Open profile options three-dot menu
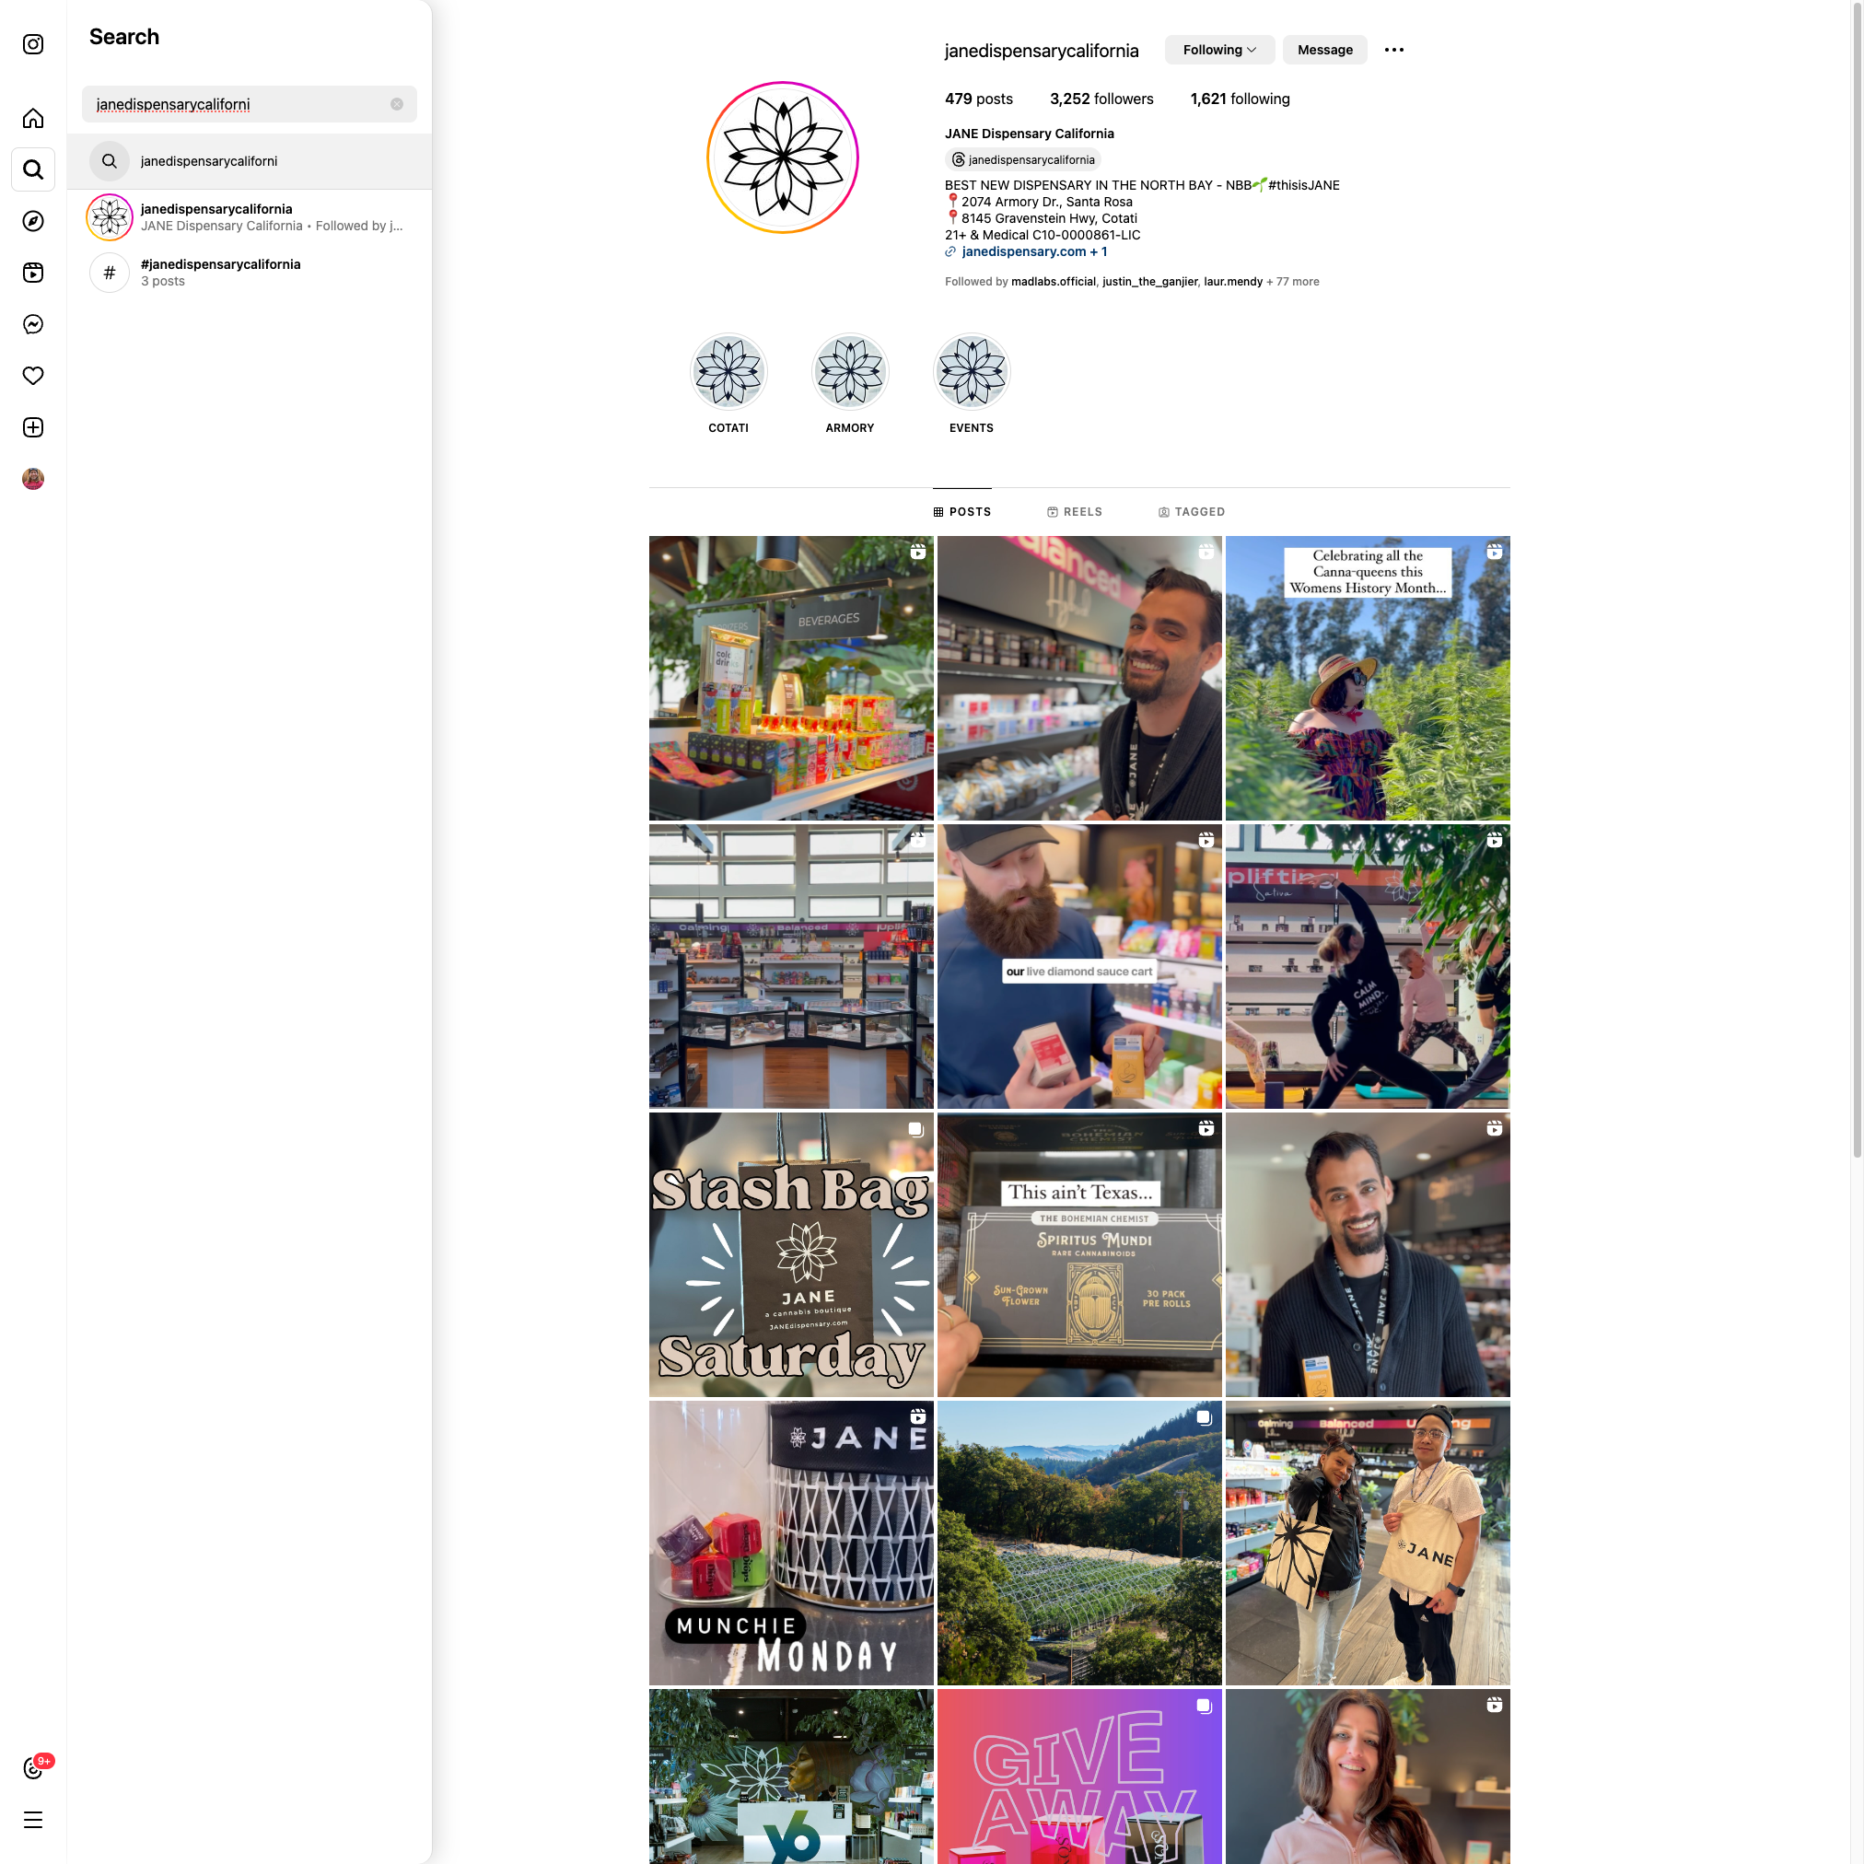This screenshot has height=1864, width=1864. 1394,50
